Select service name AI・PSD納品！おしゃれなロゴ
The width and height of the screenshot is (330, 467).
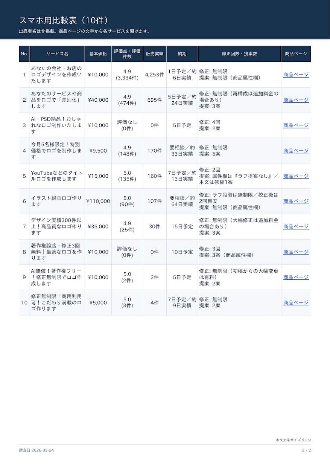click(x=56, y=125)
